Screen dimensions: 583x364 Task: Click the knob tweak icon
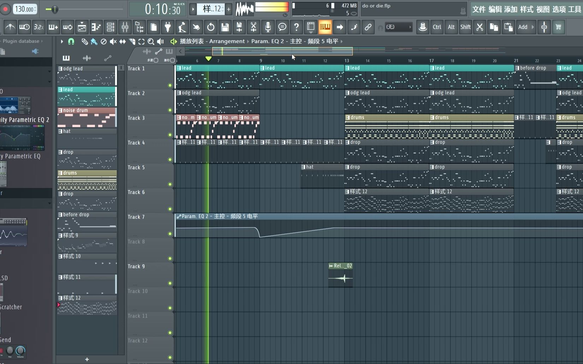click(x=423, y=27)
